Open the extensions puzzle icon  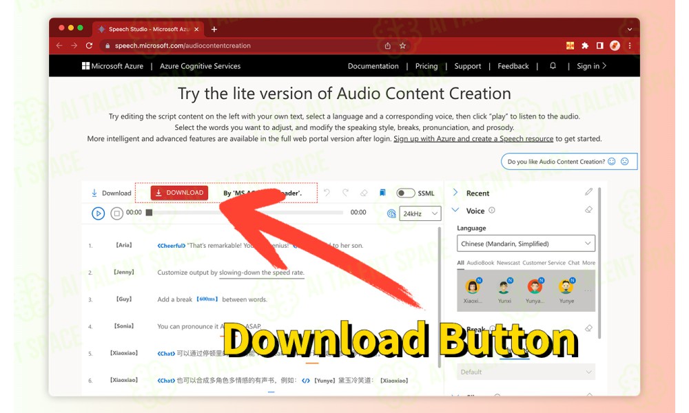click(585, 45)
